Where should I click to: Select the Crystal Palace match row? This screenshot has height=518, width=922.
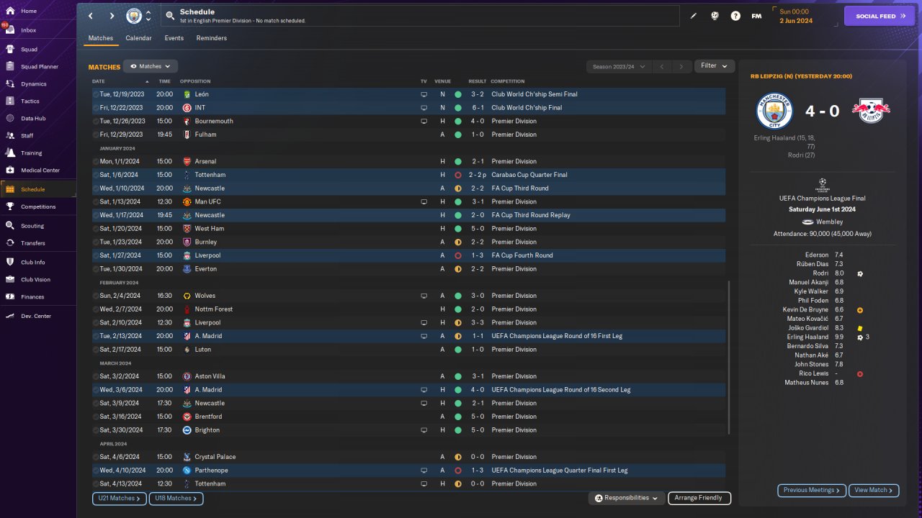click(408, 457)
